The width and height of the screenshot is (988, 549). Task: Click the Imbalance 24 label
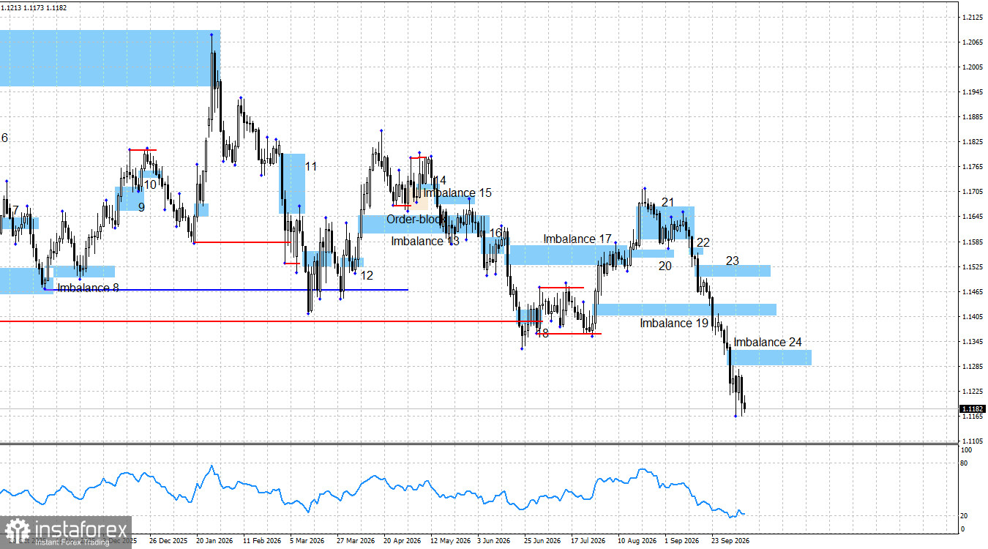(x=768, y=342)
